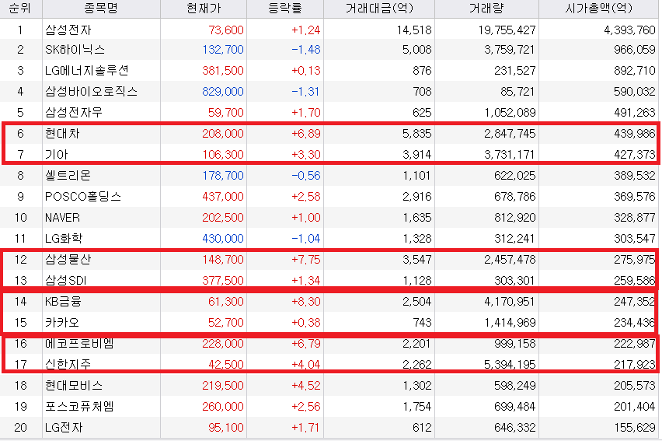662x441 pixels.
Task: Select the 삼성물산 stock name
Action: point(68,259)
